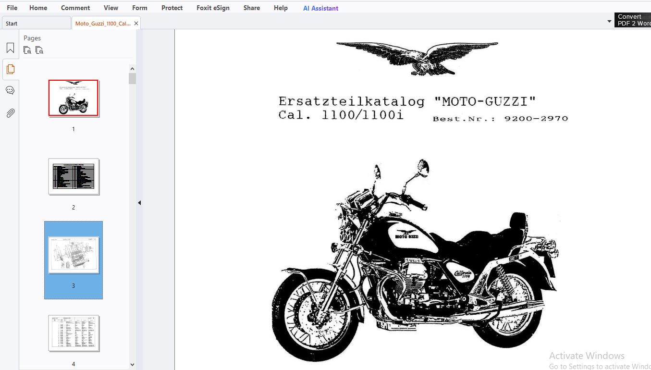This screenshot has height=370, width=651.
Task: Select page 3 thumbnail
Action: tap(74, 255)
